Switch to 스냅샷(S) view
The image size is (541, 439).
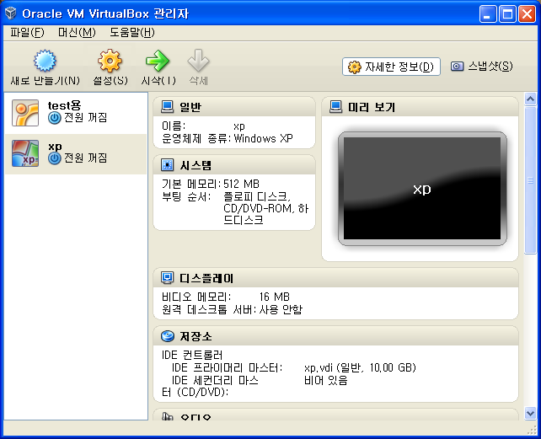coord(482,67)
